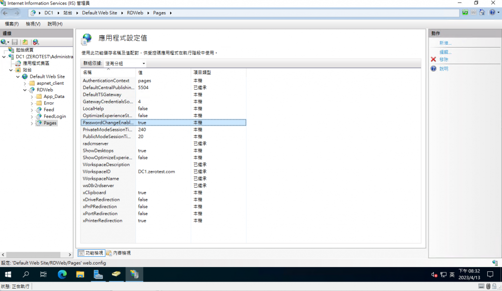Expand the FeedLogin node
Viewport: 502px width, 291px height.
coord(32,117)
